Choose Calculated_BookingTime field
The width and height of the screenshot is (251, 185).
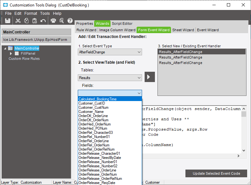[110, 99]
